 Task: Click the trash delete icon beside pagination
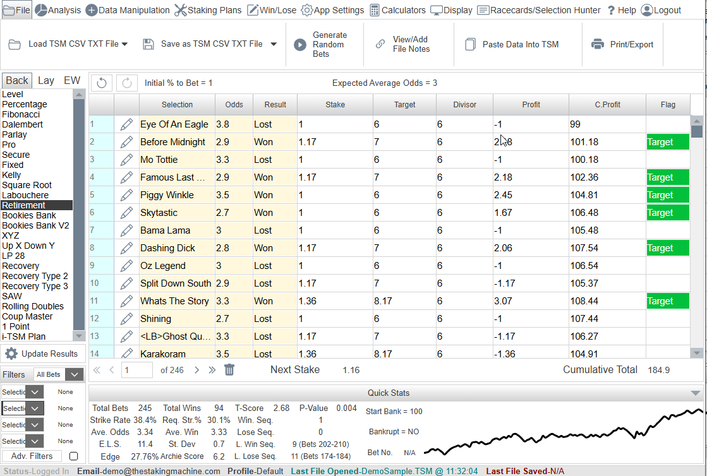pos(229,370)
